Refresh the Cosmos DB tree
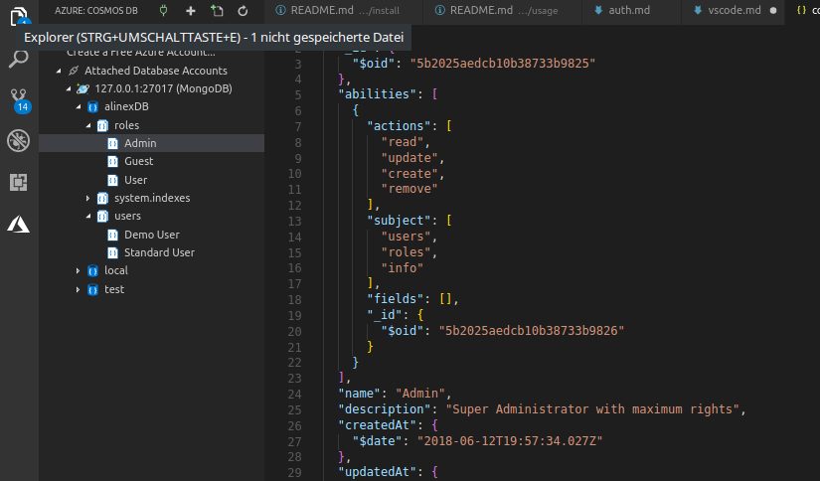 click(243, 11)
